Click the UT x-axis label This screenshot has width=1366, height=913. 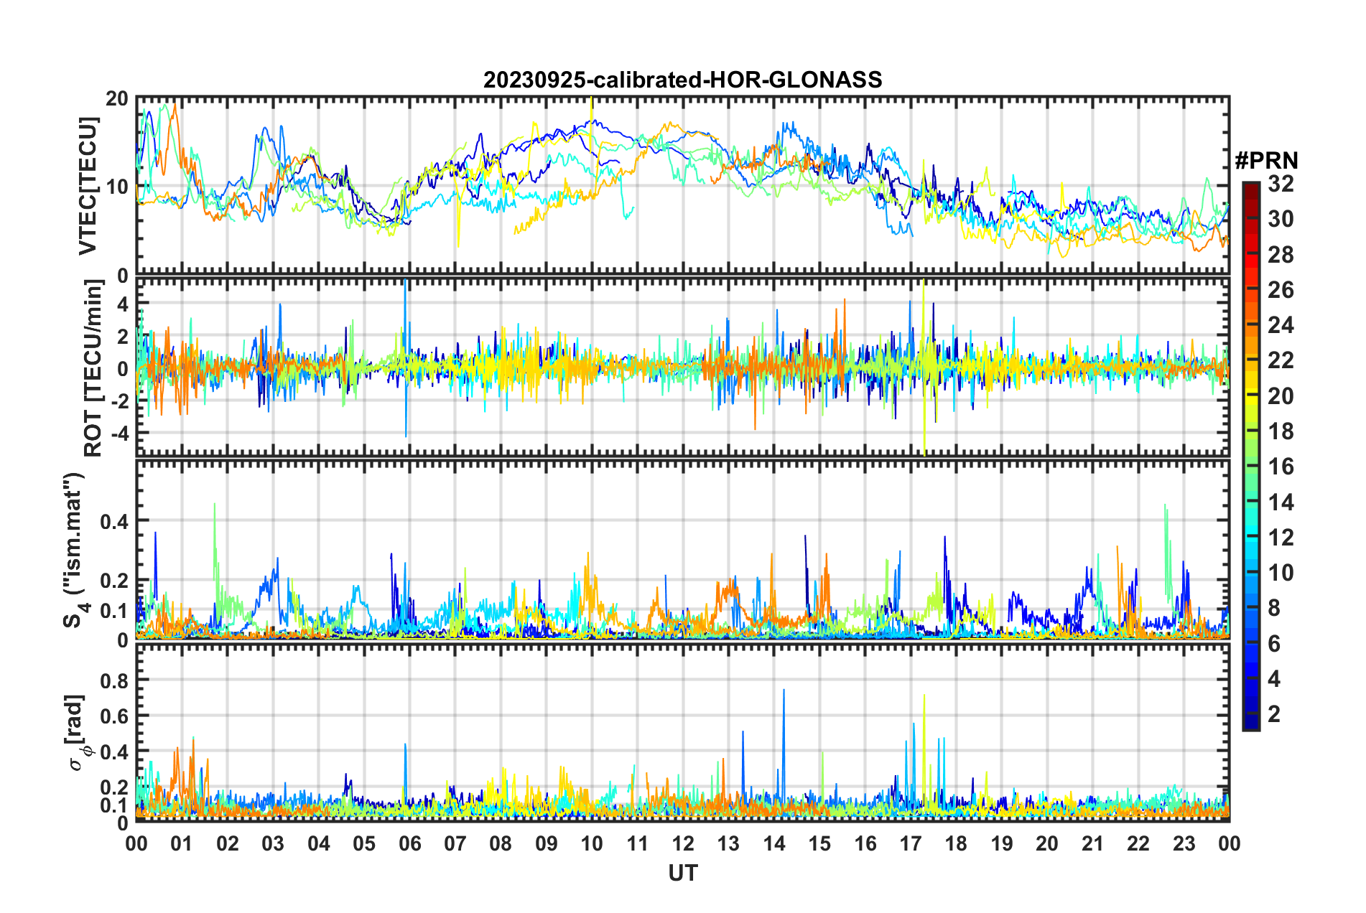[682, 873]
